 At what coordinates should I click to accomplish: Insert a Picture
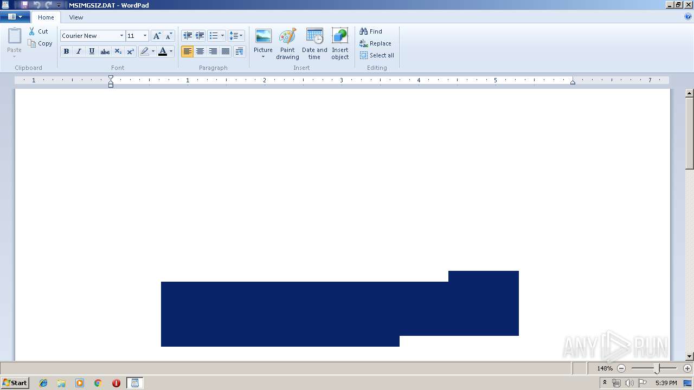263,40
